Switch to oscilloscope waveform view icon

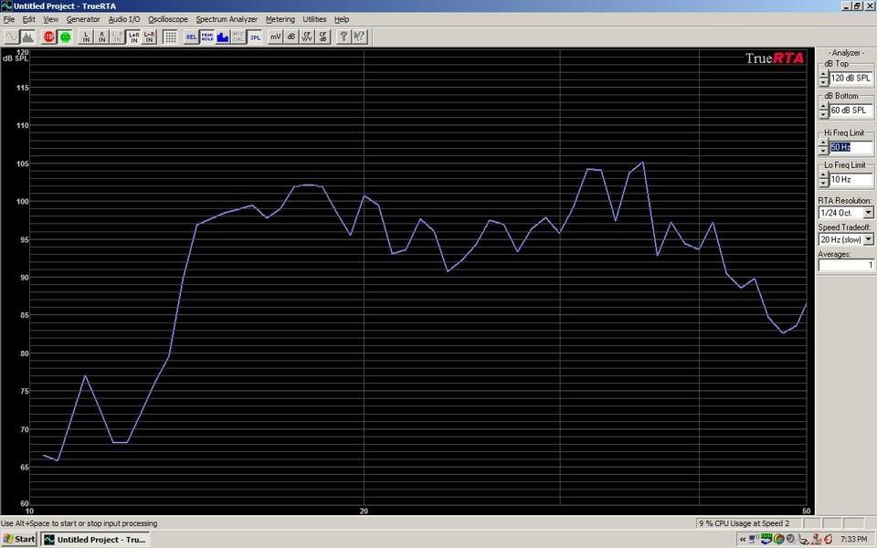click(11, 37)
